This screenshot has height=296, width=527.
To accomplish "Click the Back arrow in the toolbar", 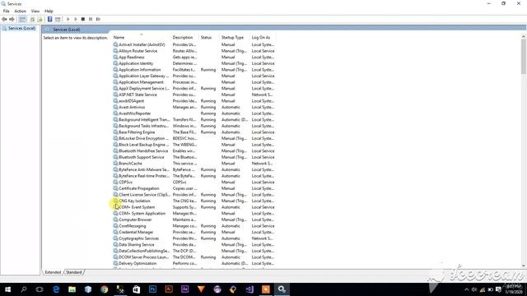I will [4, 19].
